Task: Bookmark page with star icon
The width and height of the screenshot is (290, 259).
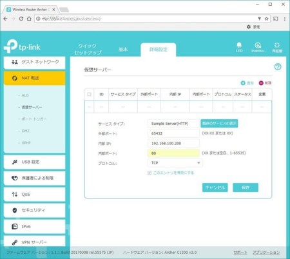Action: click(267, 19)
